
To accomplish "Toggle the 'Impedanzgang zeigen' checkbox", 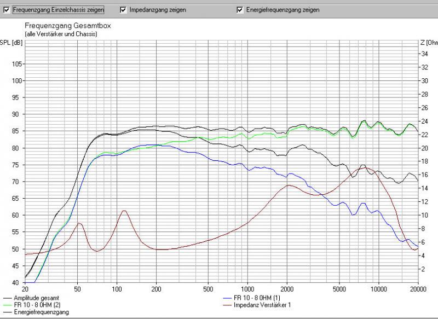I will coord(123,10).
